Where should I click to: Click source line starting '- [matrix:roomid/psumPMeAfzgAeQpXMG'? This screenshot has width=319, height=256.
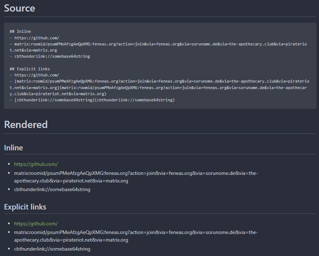tap(159, 88)
